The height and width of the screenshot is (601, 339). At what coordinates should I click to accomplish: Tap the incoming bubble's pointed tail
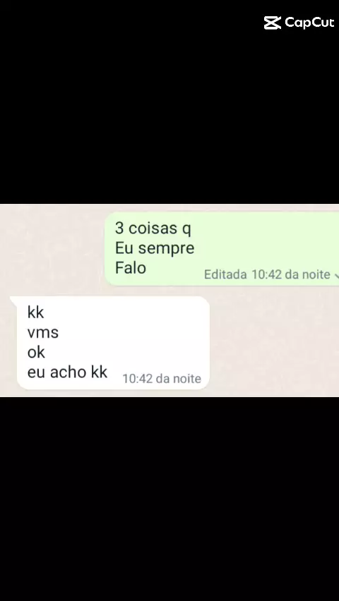click(13, 300)
